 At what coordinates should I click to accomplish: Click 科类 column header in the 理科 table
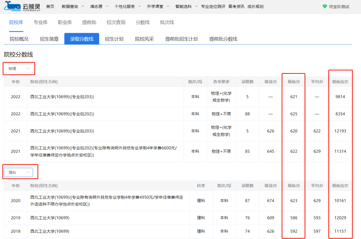click(201, 186)
